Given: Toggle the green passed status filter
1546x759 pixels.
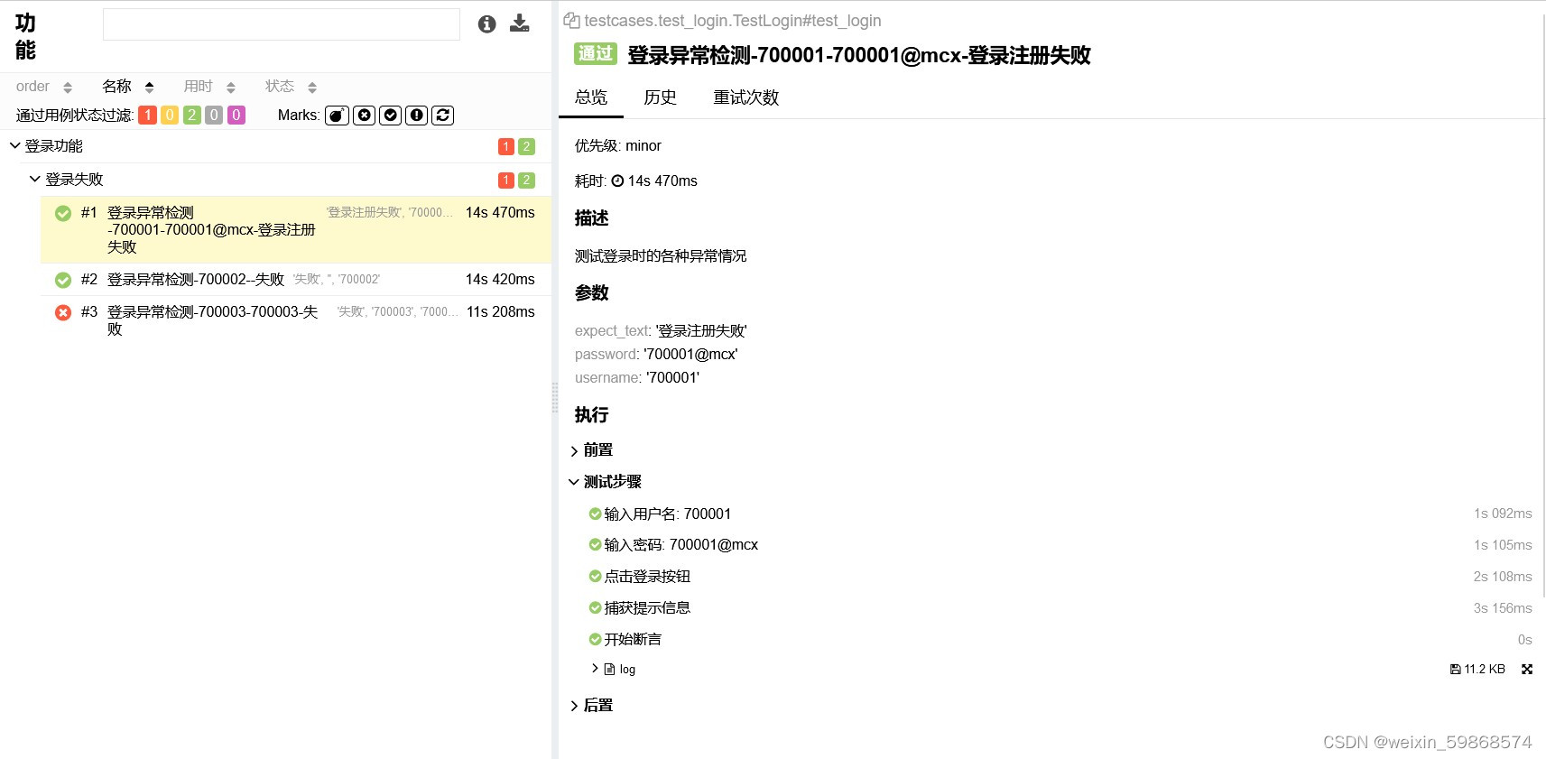Looking at the screenshot, I should (x=191, y=116).
